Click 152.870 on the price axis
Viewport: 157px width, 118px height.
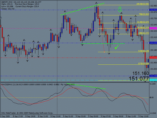pos(153,12)
